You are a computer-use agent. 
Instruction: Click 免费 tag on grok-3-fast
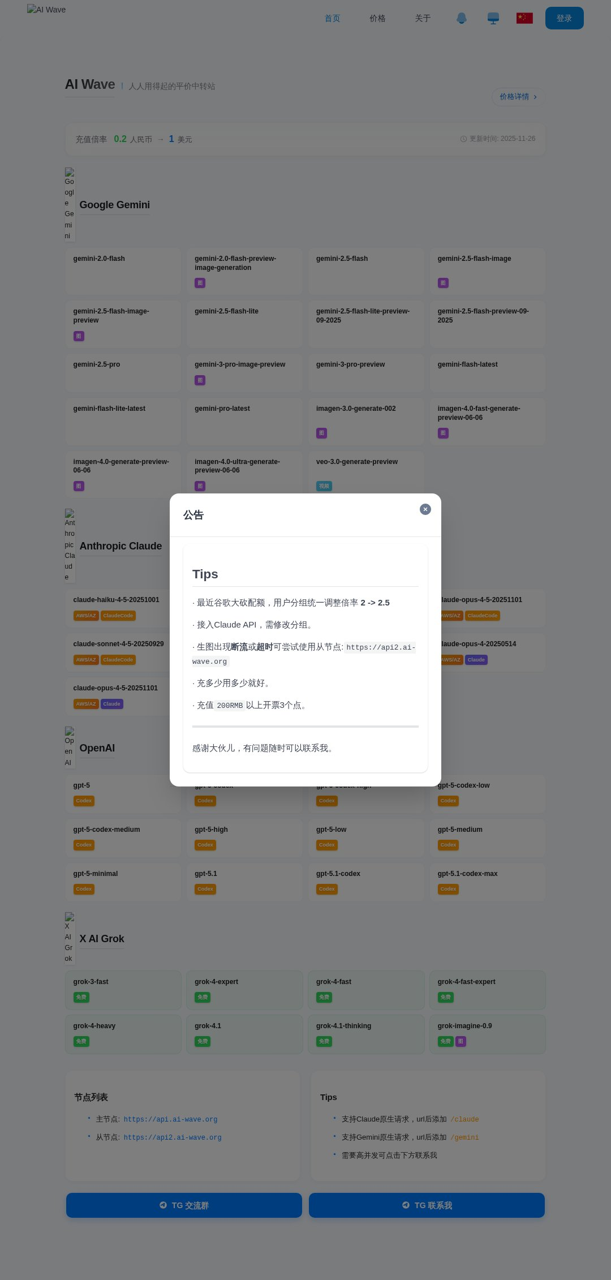point(81,997)
